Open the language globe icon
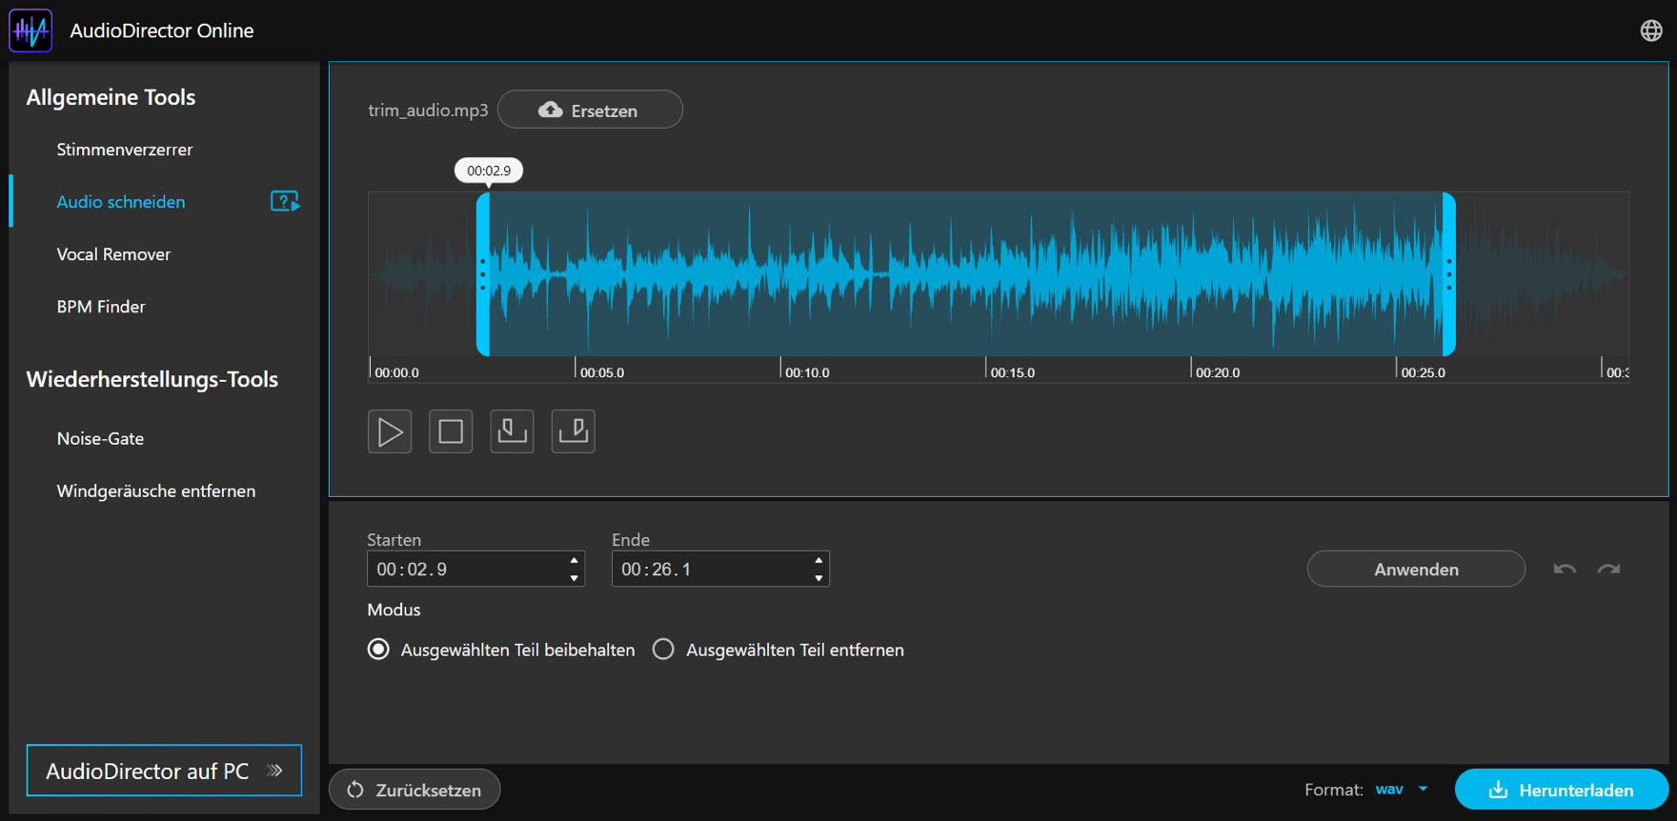This screenshot has height=821, width=1677. coord(1650,30)
